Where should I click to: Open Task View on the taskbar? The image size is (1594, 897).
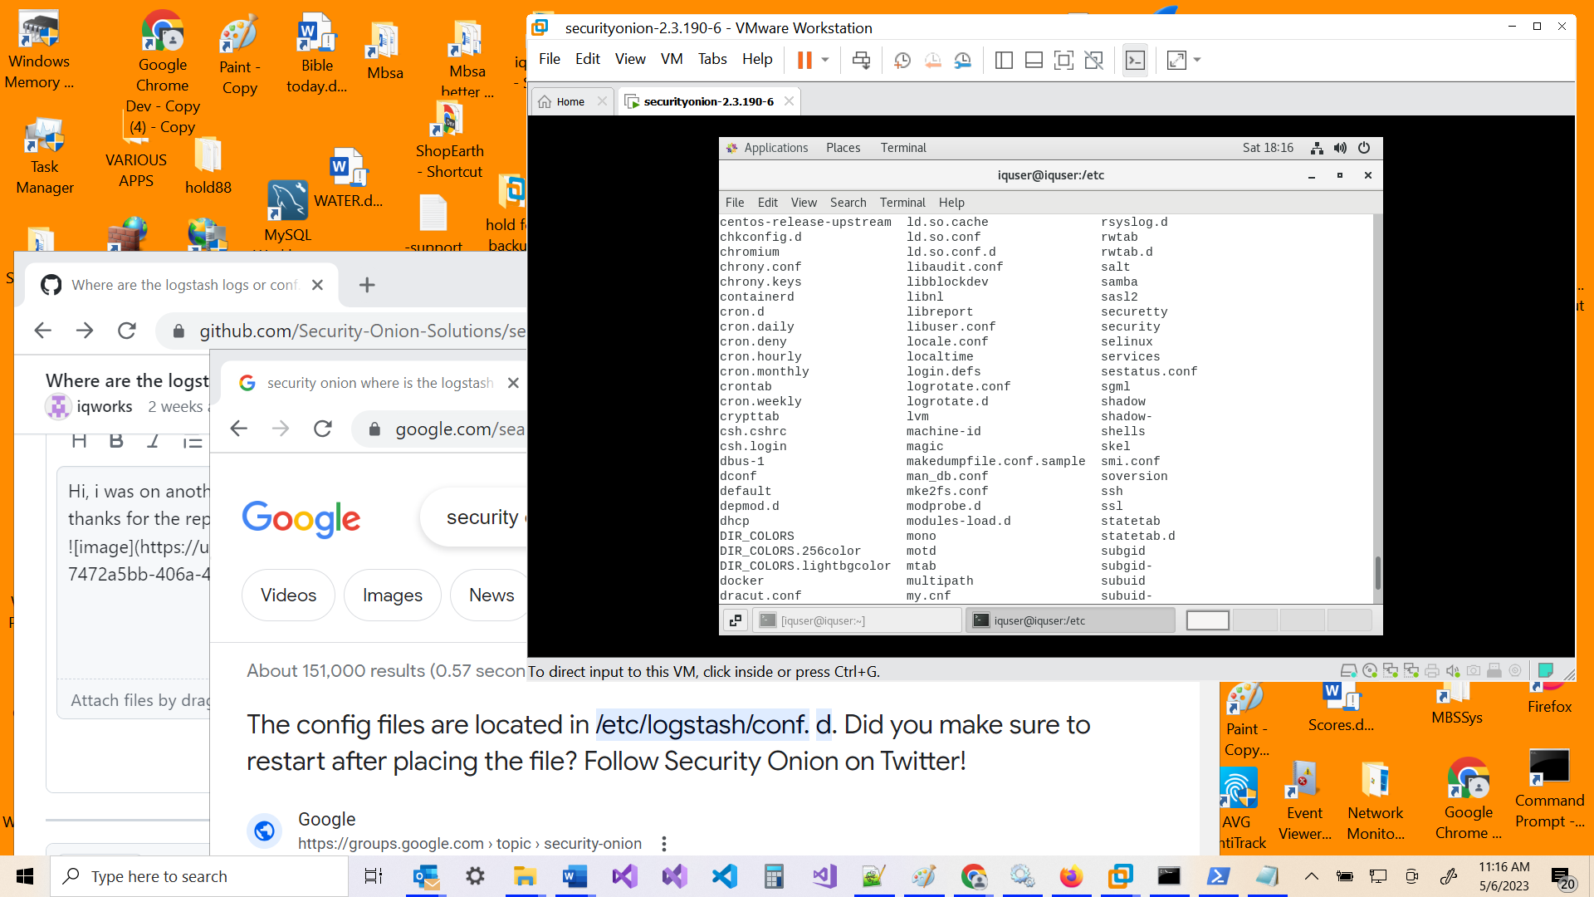coord(374,876)
